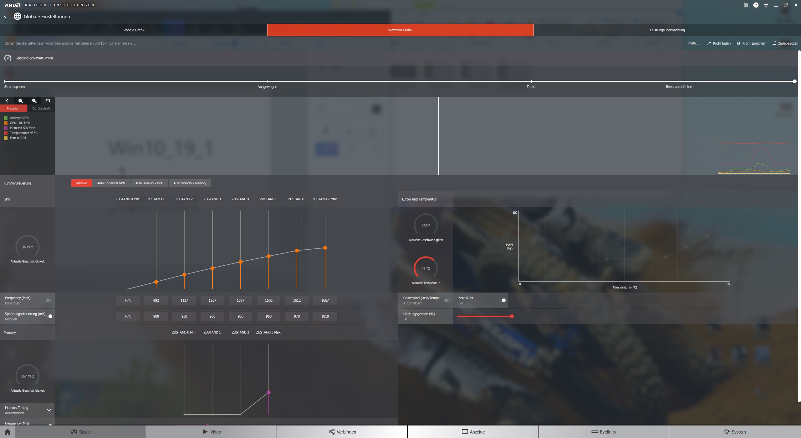Expand the Memory Timing dropdown
This screenshot has height=438, width=801.
coord(49,410)
